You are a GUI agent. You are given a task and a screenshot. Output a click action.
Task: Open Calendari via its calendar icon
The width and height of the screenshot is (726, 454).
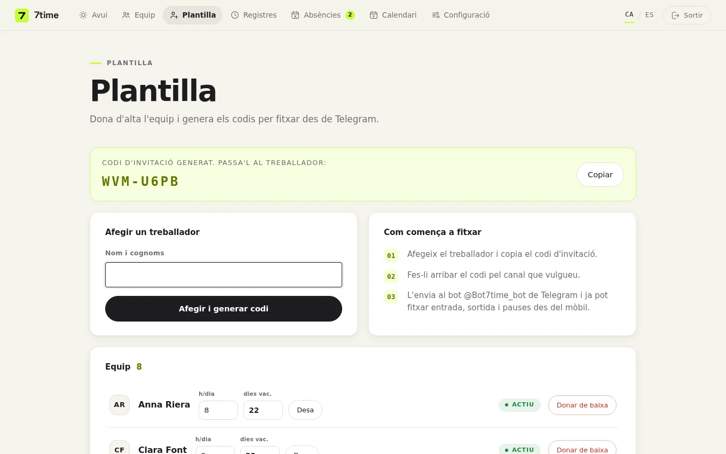click(374, 15)
